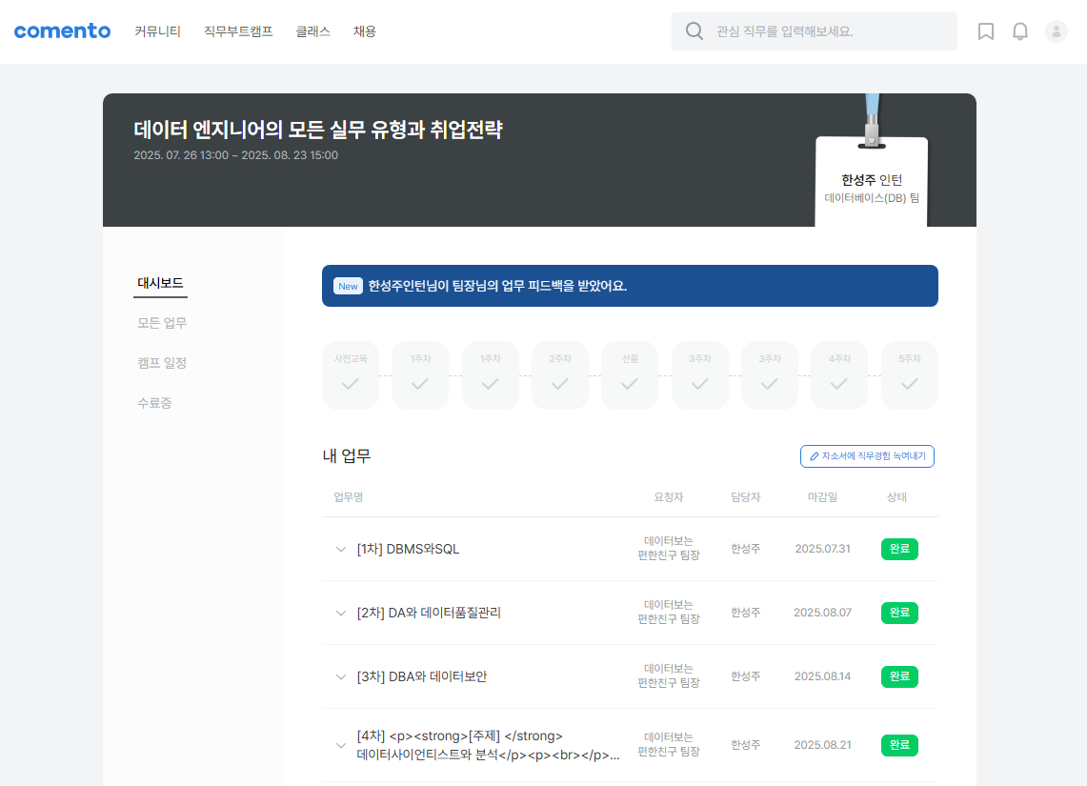Expand the [2차] DA와 데이터품질관리 row
Screen dimensions: 1087x786
tap(341, 613)
